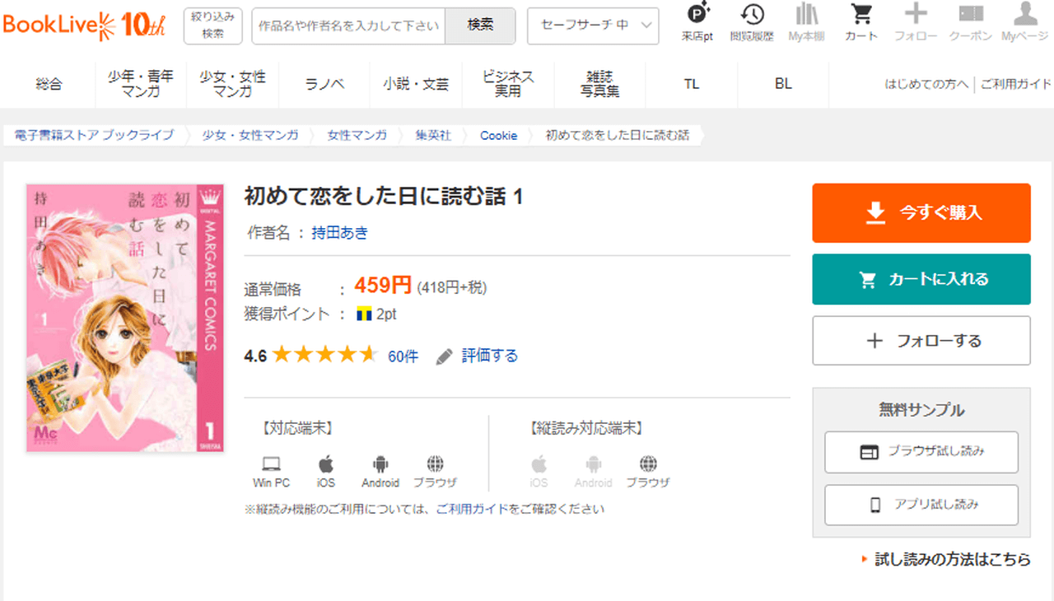Screen dimensions: 1054x601
Task: Expand the セーフサーチ dropdown
Action: (x=593, y=26)
